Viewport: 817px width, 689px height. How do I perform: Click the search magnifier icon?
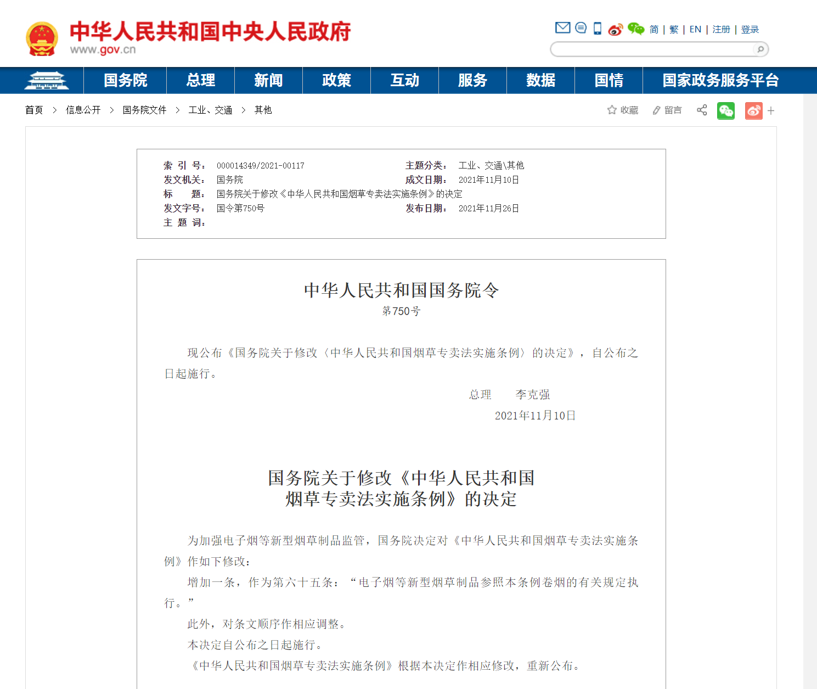click(760, 49)
